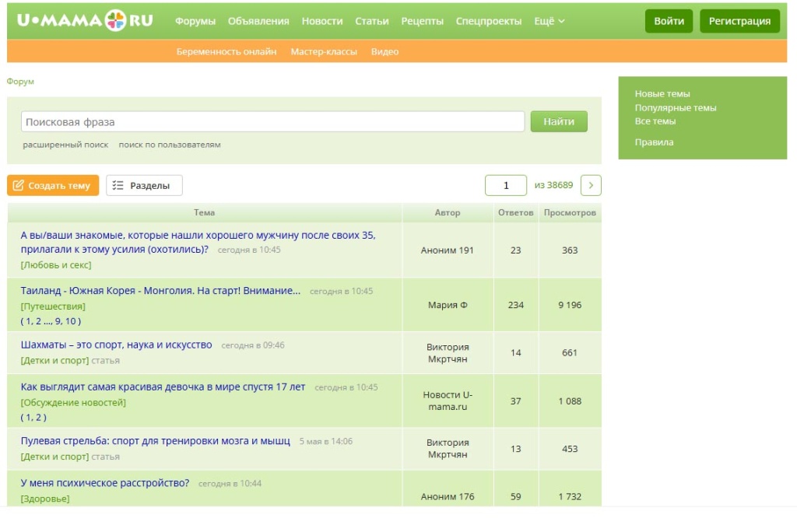Image resolution: width=797 pixels, height=518 pixels.
Task: Click the Форум breadcrumb link
Action: click(x=20, y=81)
